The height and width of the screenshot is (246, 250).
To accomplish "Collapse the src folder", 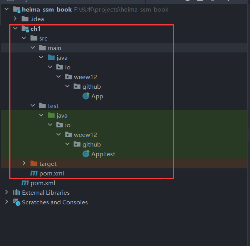I will (24, 38).
